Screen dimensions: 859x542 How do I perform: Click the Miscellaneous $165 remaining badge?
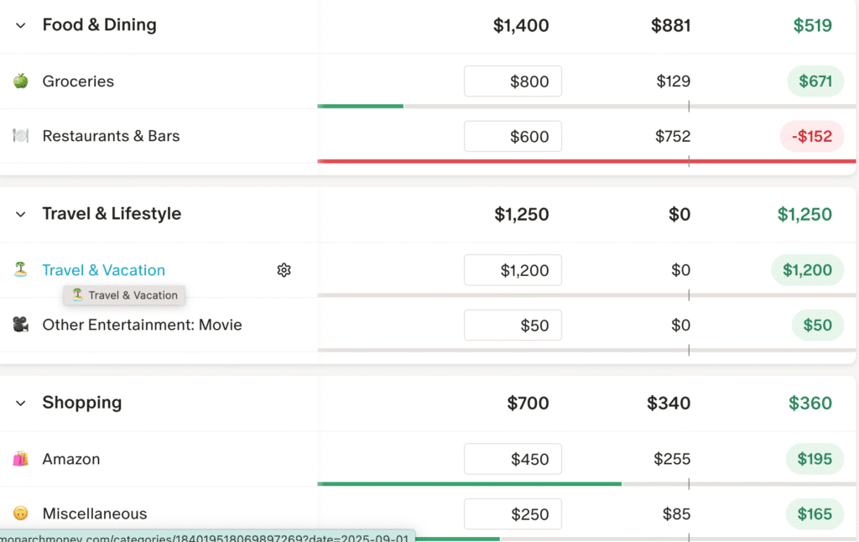click(x=814, y=513)
